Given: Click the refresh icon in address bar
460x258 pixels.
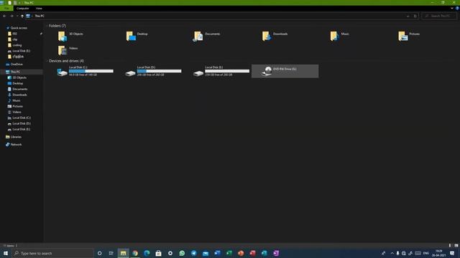Looking at the screenshot, I should point(415,16).
